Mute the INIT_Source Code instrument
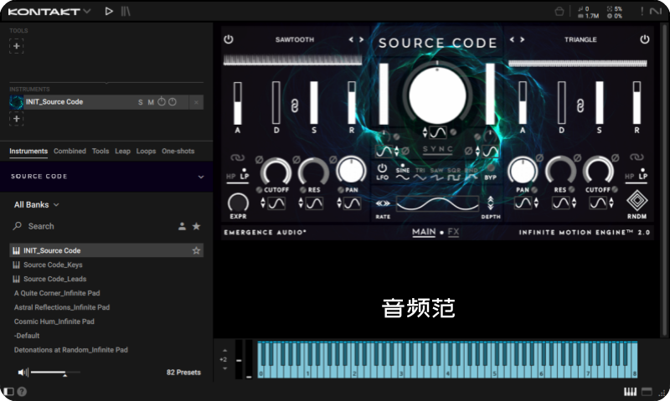The height and width of the screenshot is (401, 670). [x=151, y=102]
